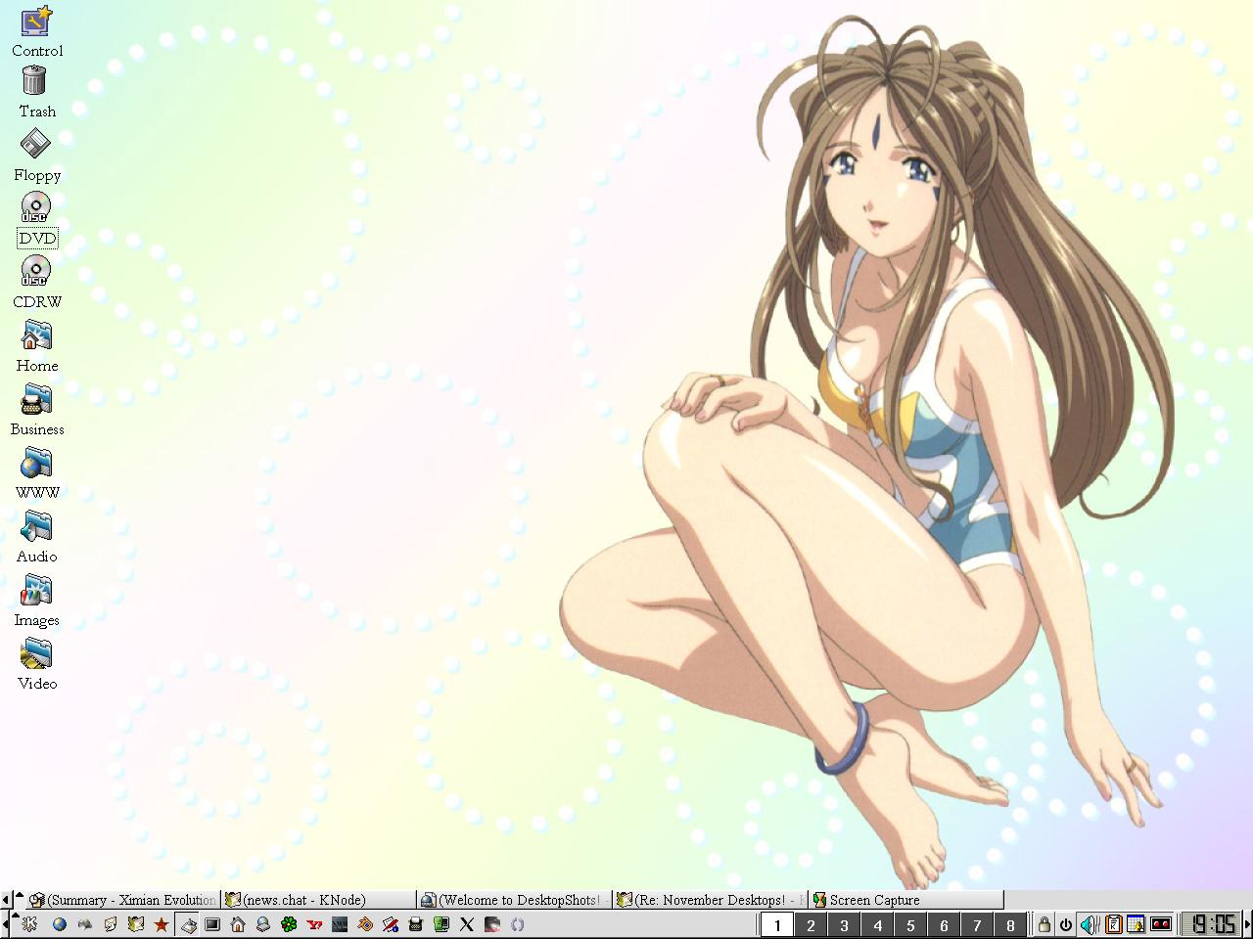Activate Screen Capture taskbar button

905,899
